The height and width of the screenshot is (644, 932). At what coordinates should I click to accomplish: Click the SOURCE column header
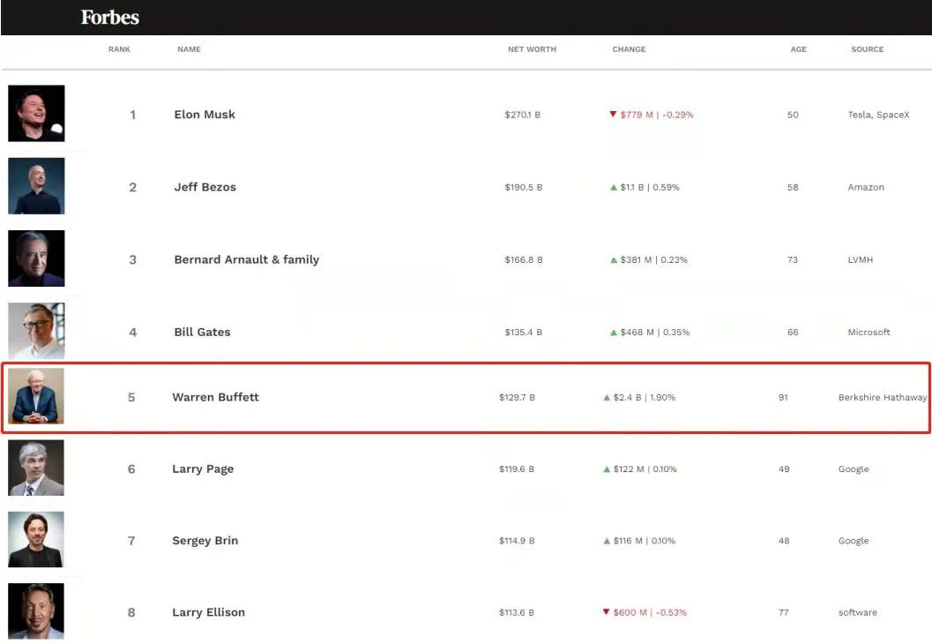click(867, 49)
